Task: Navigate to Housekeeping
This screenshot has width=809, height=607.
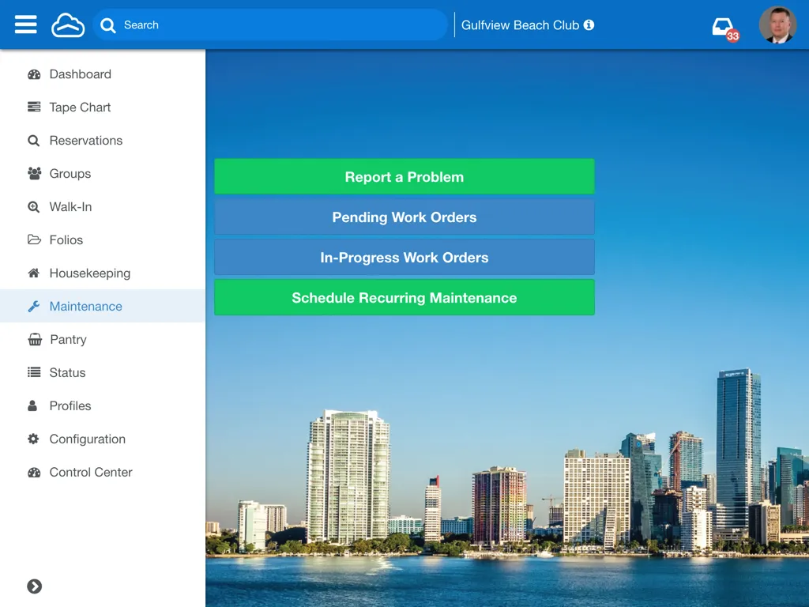Action: pos(103,273)
